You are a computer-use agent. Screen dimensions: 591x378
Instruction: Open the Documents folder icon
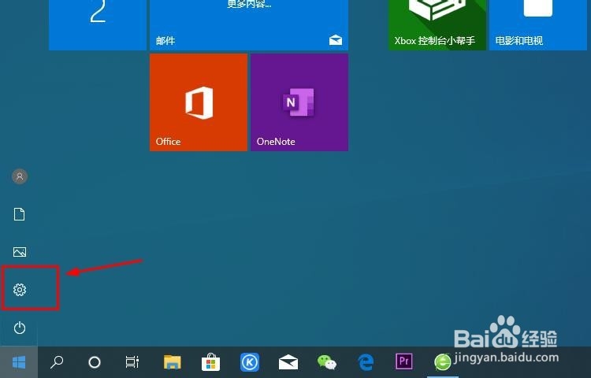coord(20,214)
